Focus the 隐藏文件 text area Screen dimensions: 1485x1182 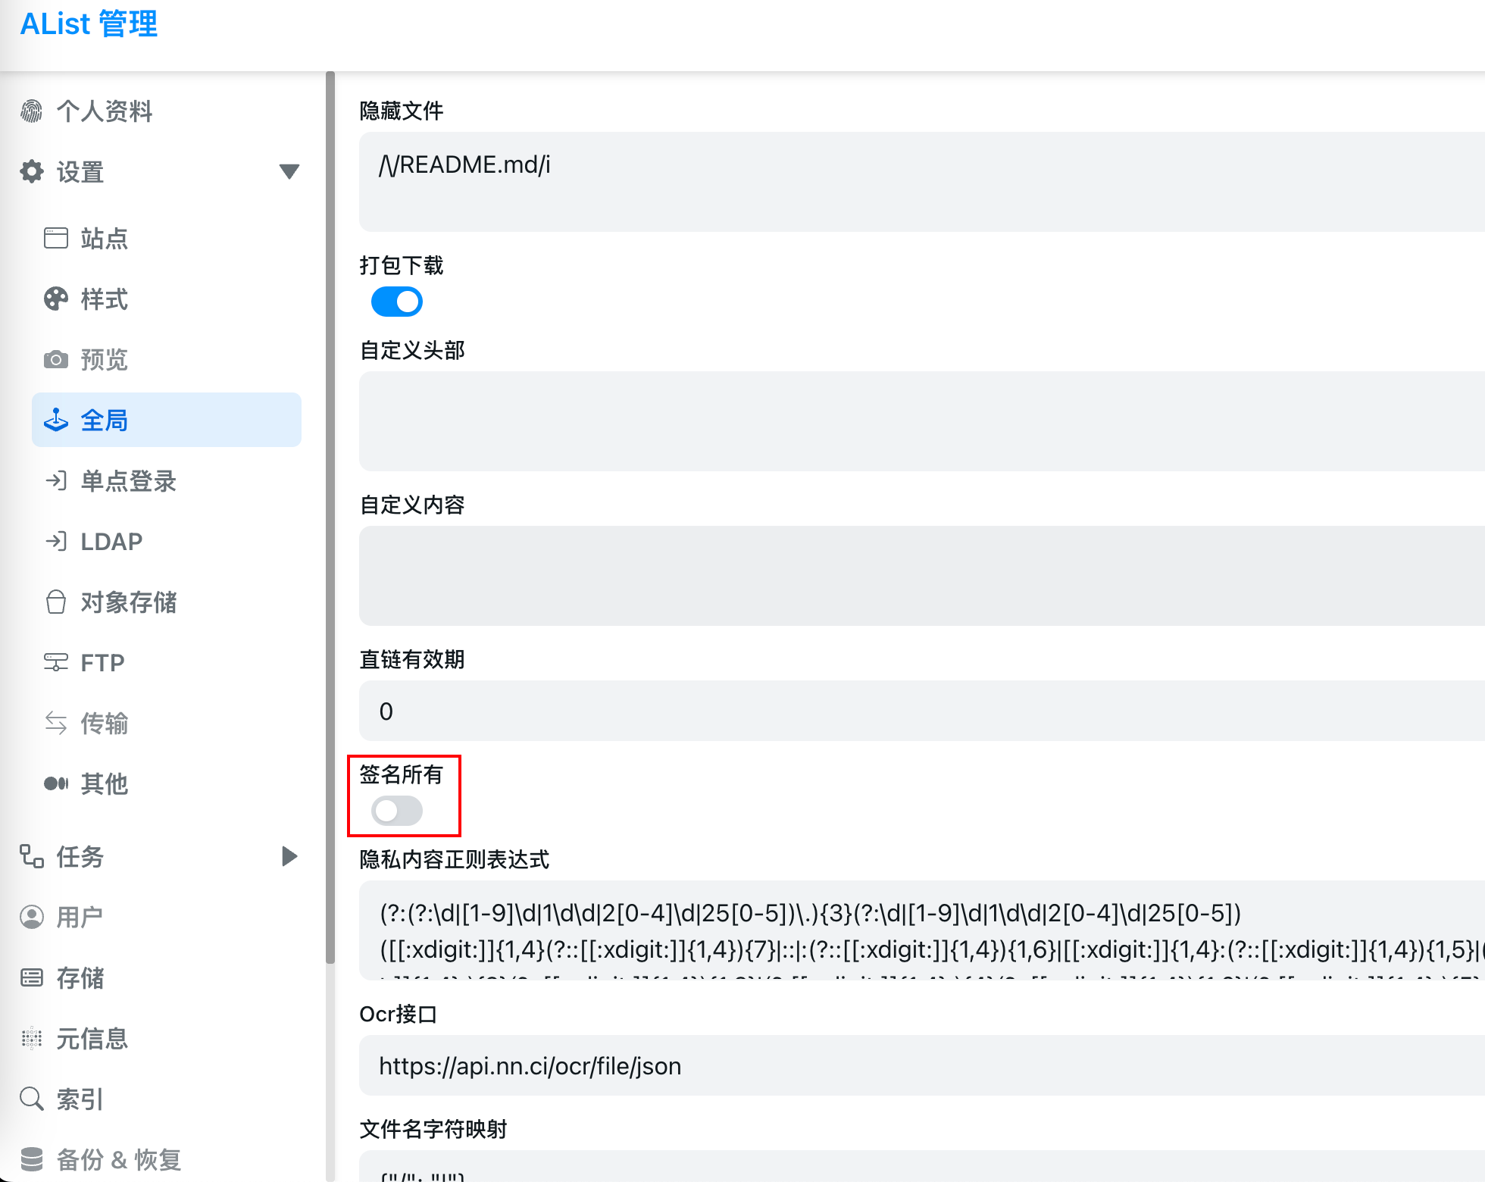click(922, 182)
